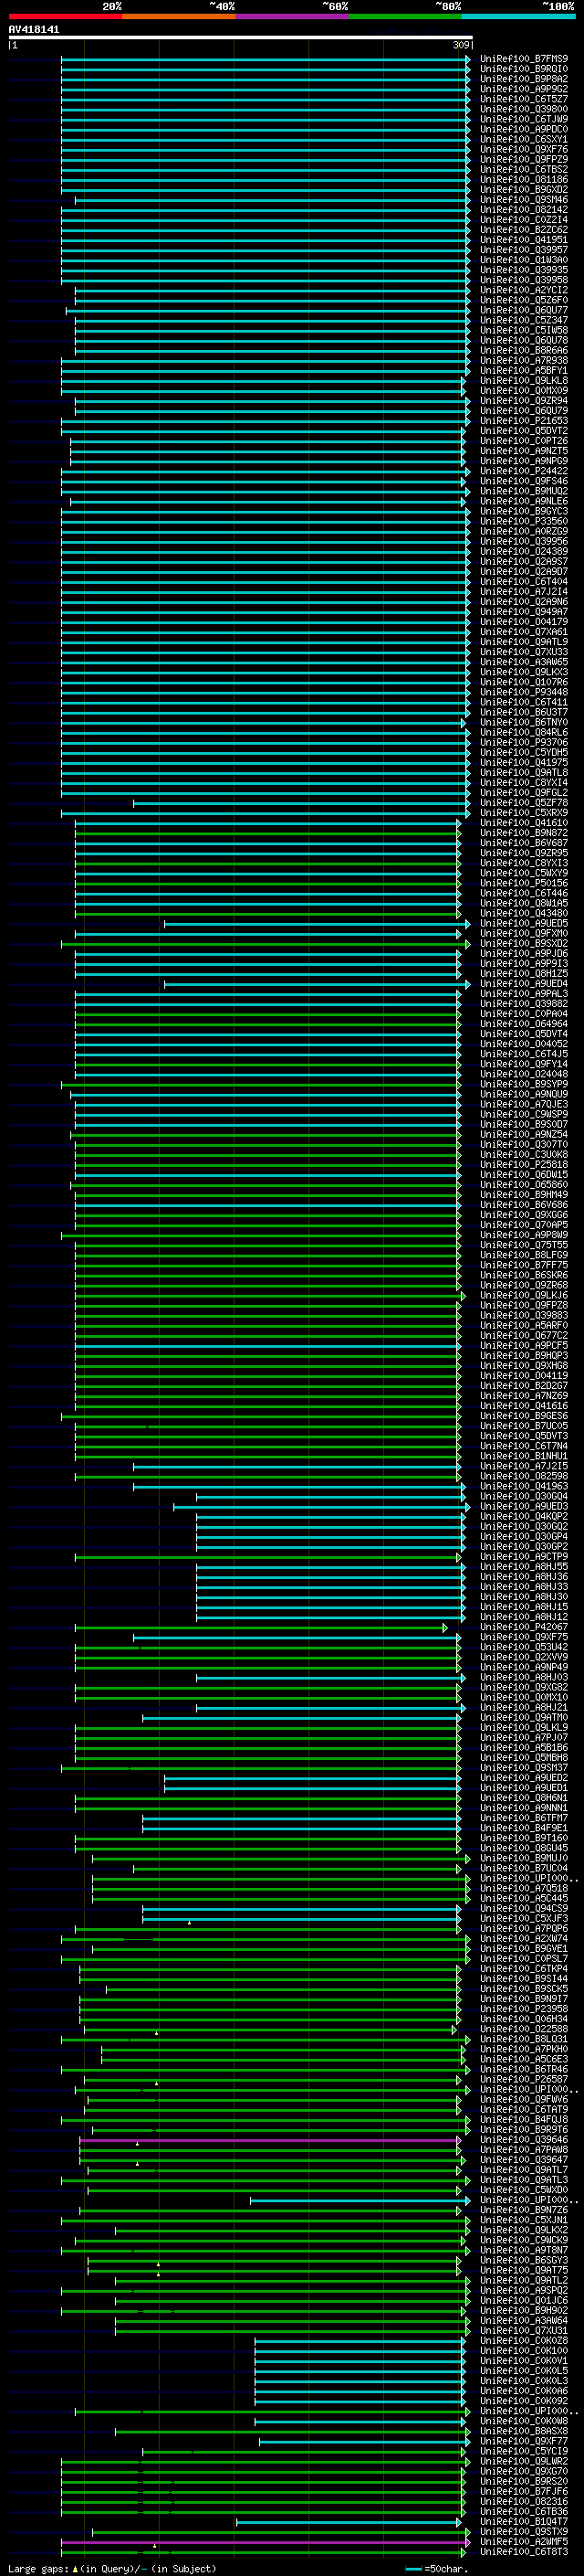Open hit UniRef100_Q8W1A5
This screenshot has height=2576, width=584.
pyautogui.click(x=524, y=903)
